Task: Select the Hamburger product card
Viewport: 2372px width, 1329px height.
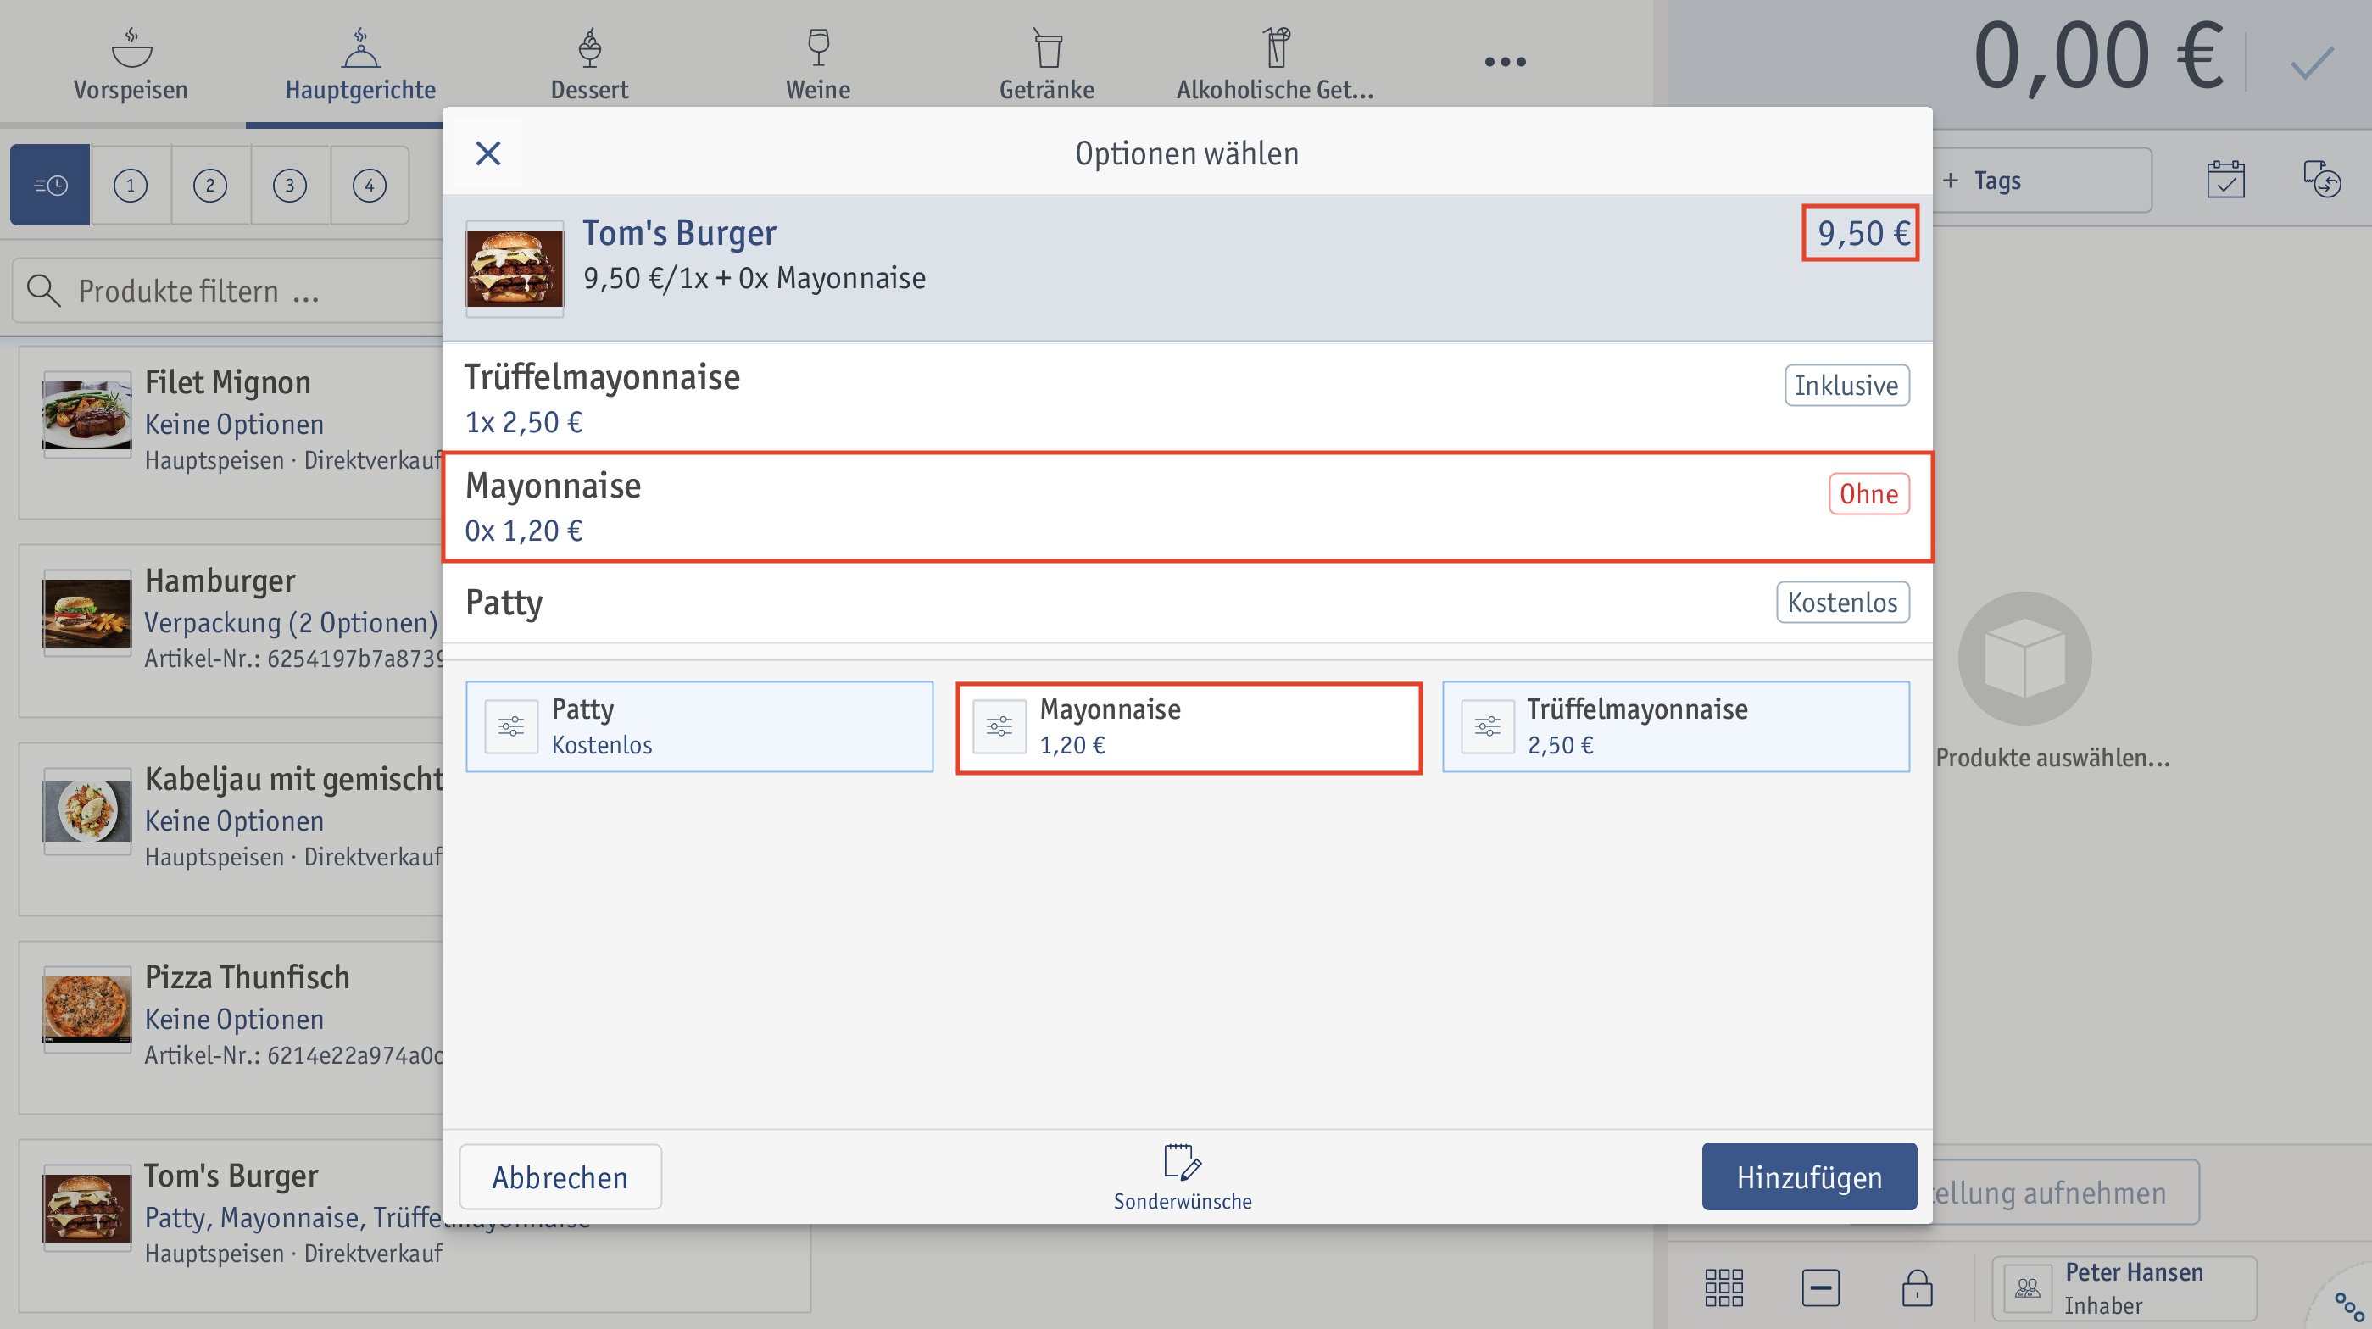Action: (x=231, y=631)
